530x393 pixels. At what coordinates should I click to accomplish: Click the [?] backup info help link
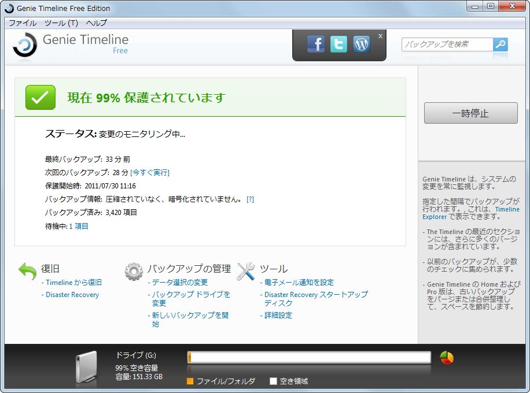tap(250, 199)
